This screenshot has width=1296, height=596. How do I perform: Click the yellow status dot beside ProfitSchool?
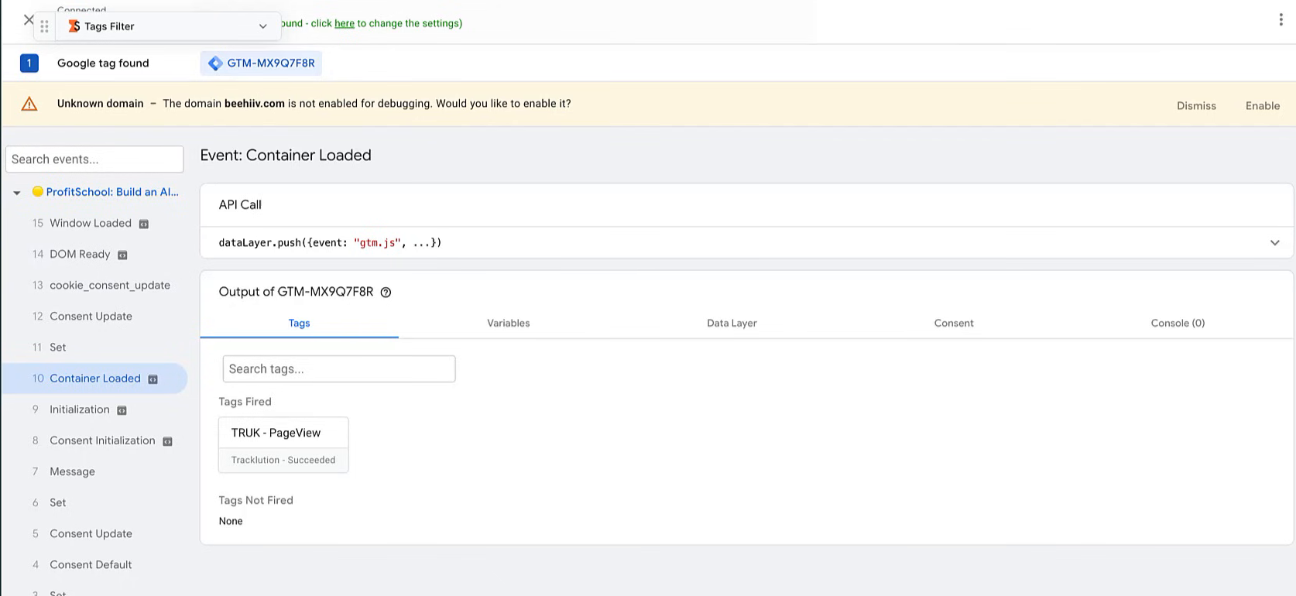(x=37, y=191)
